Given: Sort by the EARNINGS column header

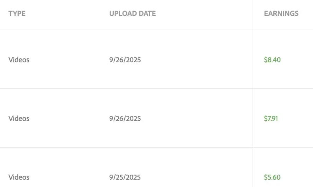Looking at the screenshot, I should click(281, 14).
